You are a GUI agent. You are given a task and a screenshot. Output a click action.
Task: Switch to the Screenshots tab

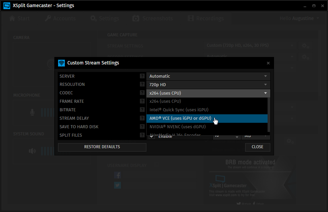(x=153, y=18)
